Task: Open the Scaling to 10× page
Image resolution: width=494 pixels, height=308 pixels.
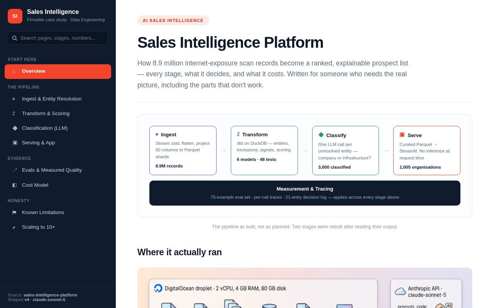Action: pyautogui.click(x=58, y=227)
